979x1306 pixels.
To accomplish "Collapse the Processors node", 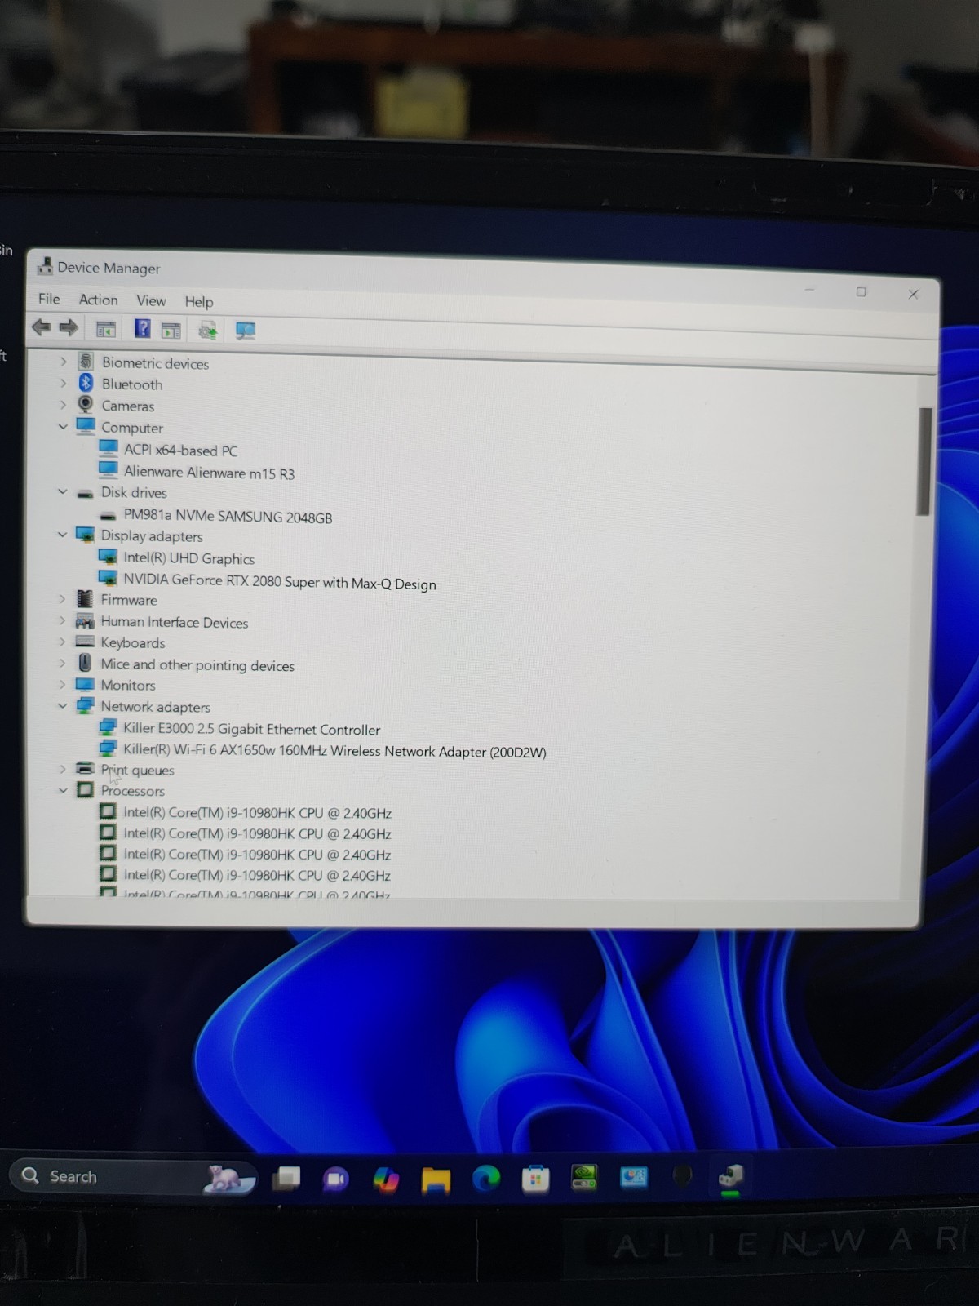I will 63,789.
